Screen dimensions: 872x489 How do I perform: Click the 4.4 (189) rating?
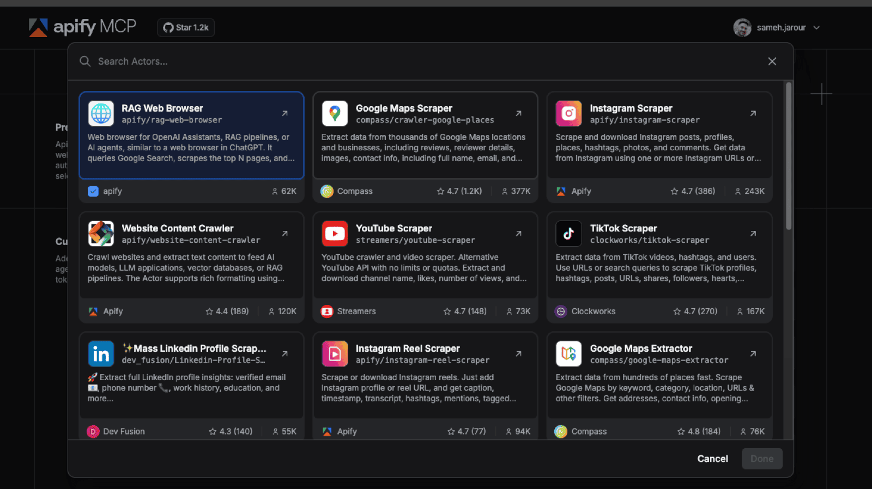pos(227,311)
